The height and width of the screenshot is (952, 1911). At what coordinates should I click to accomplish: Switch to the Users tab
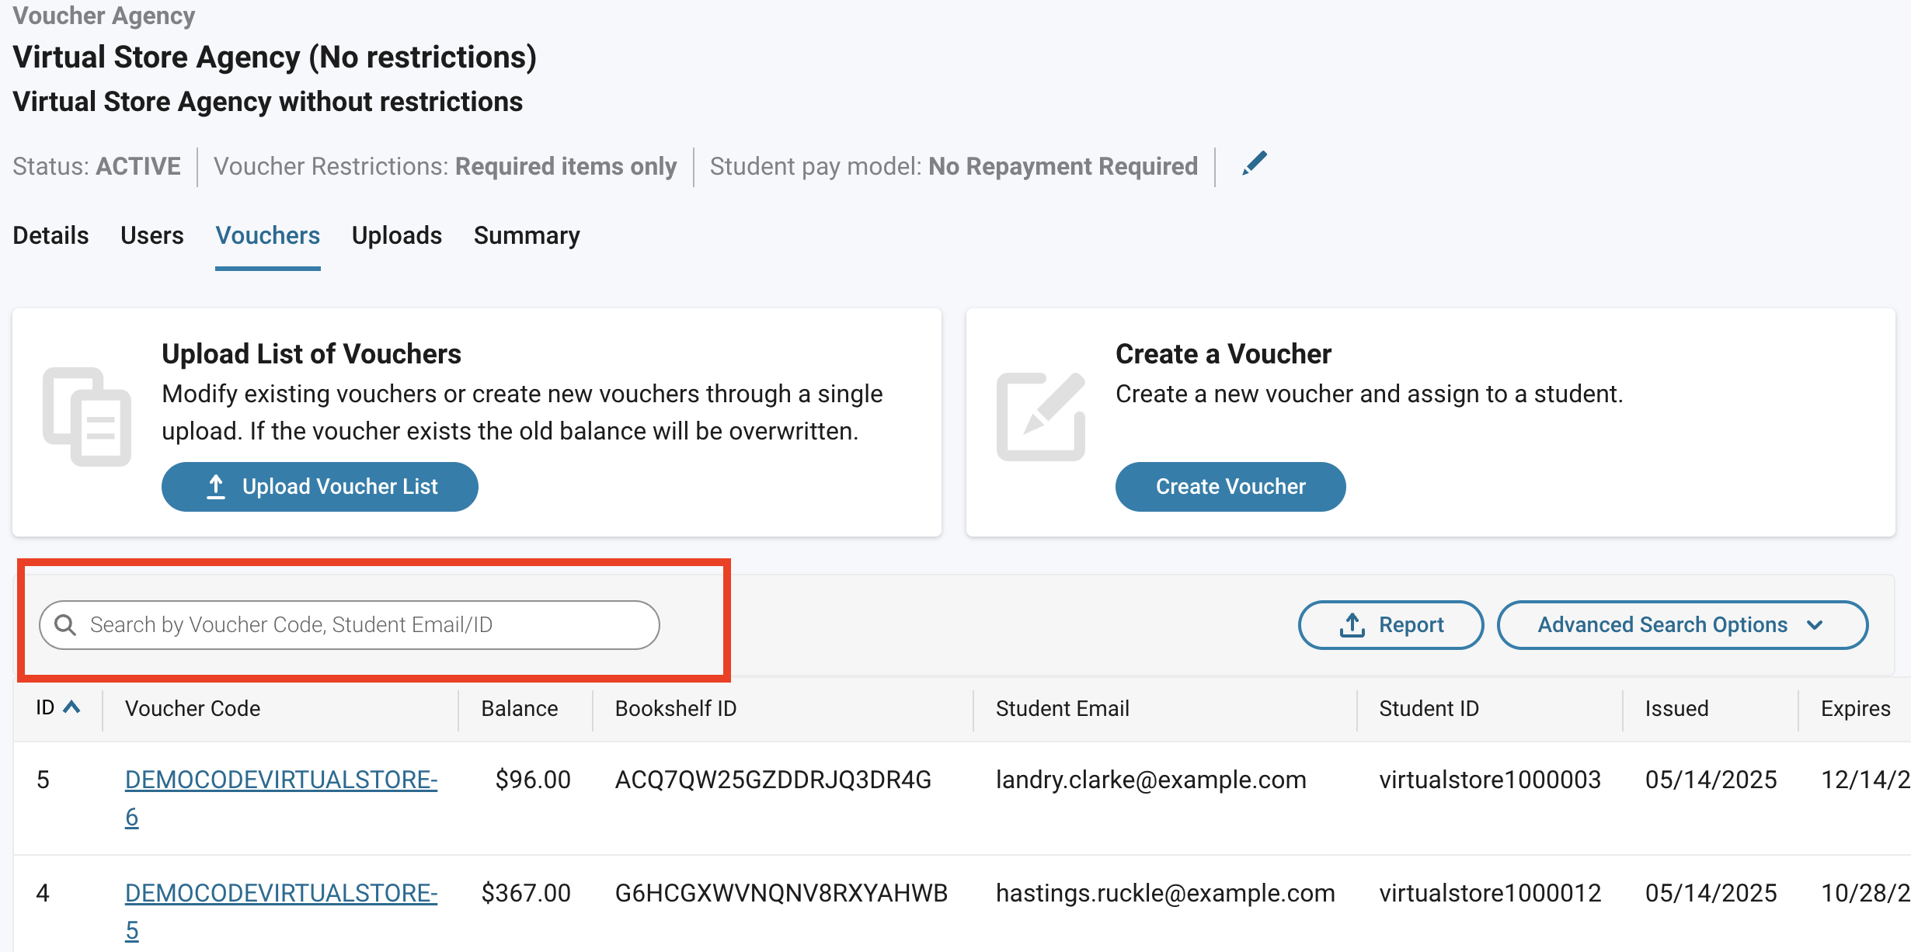click(x=152, y=235)
